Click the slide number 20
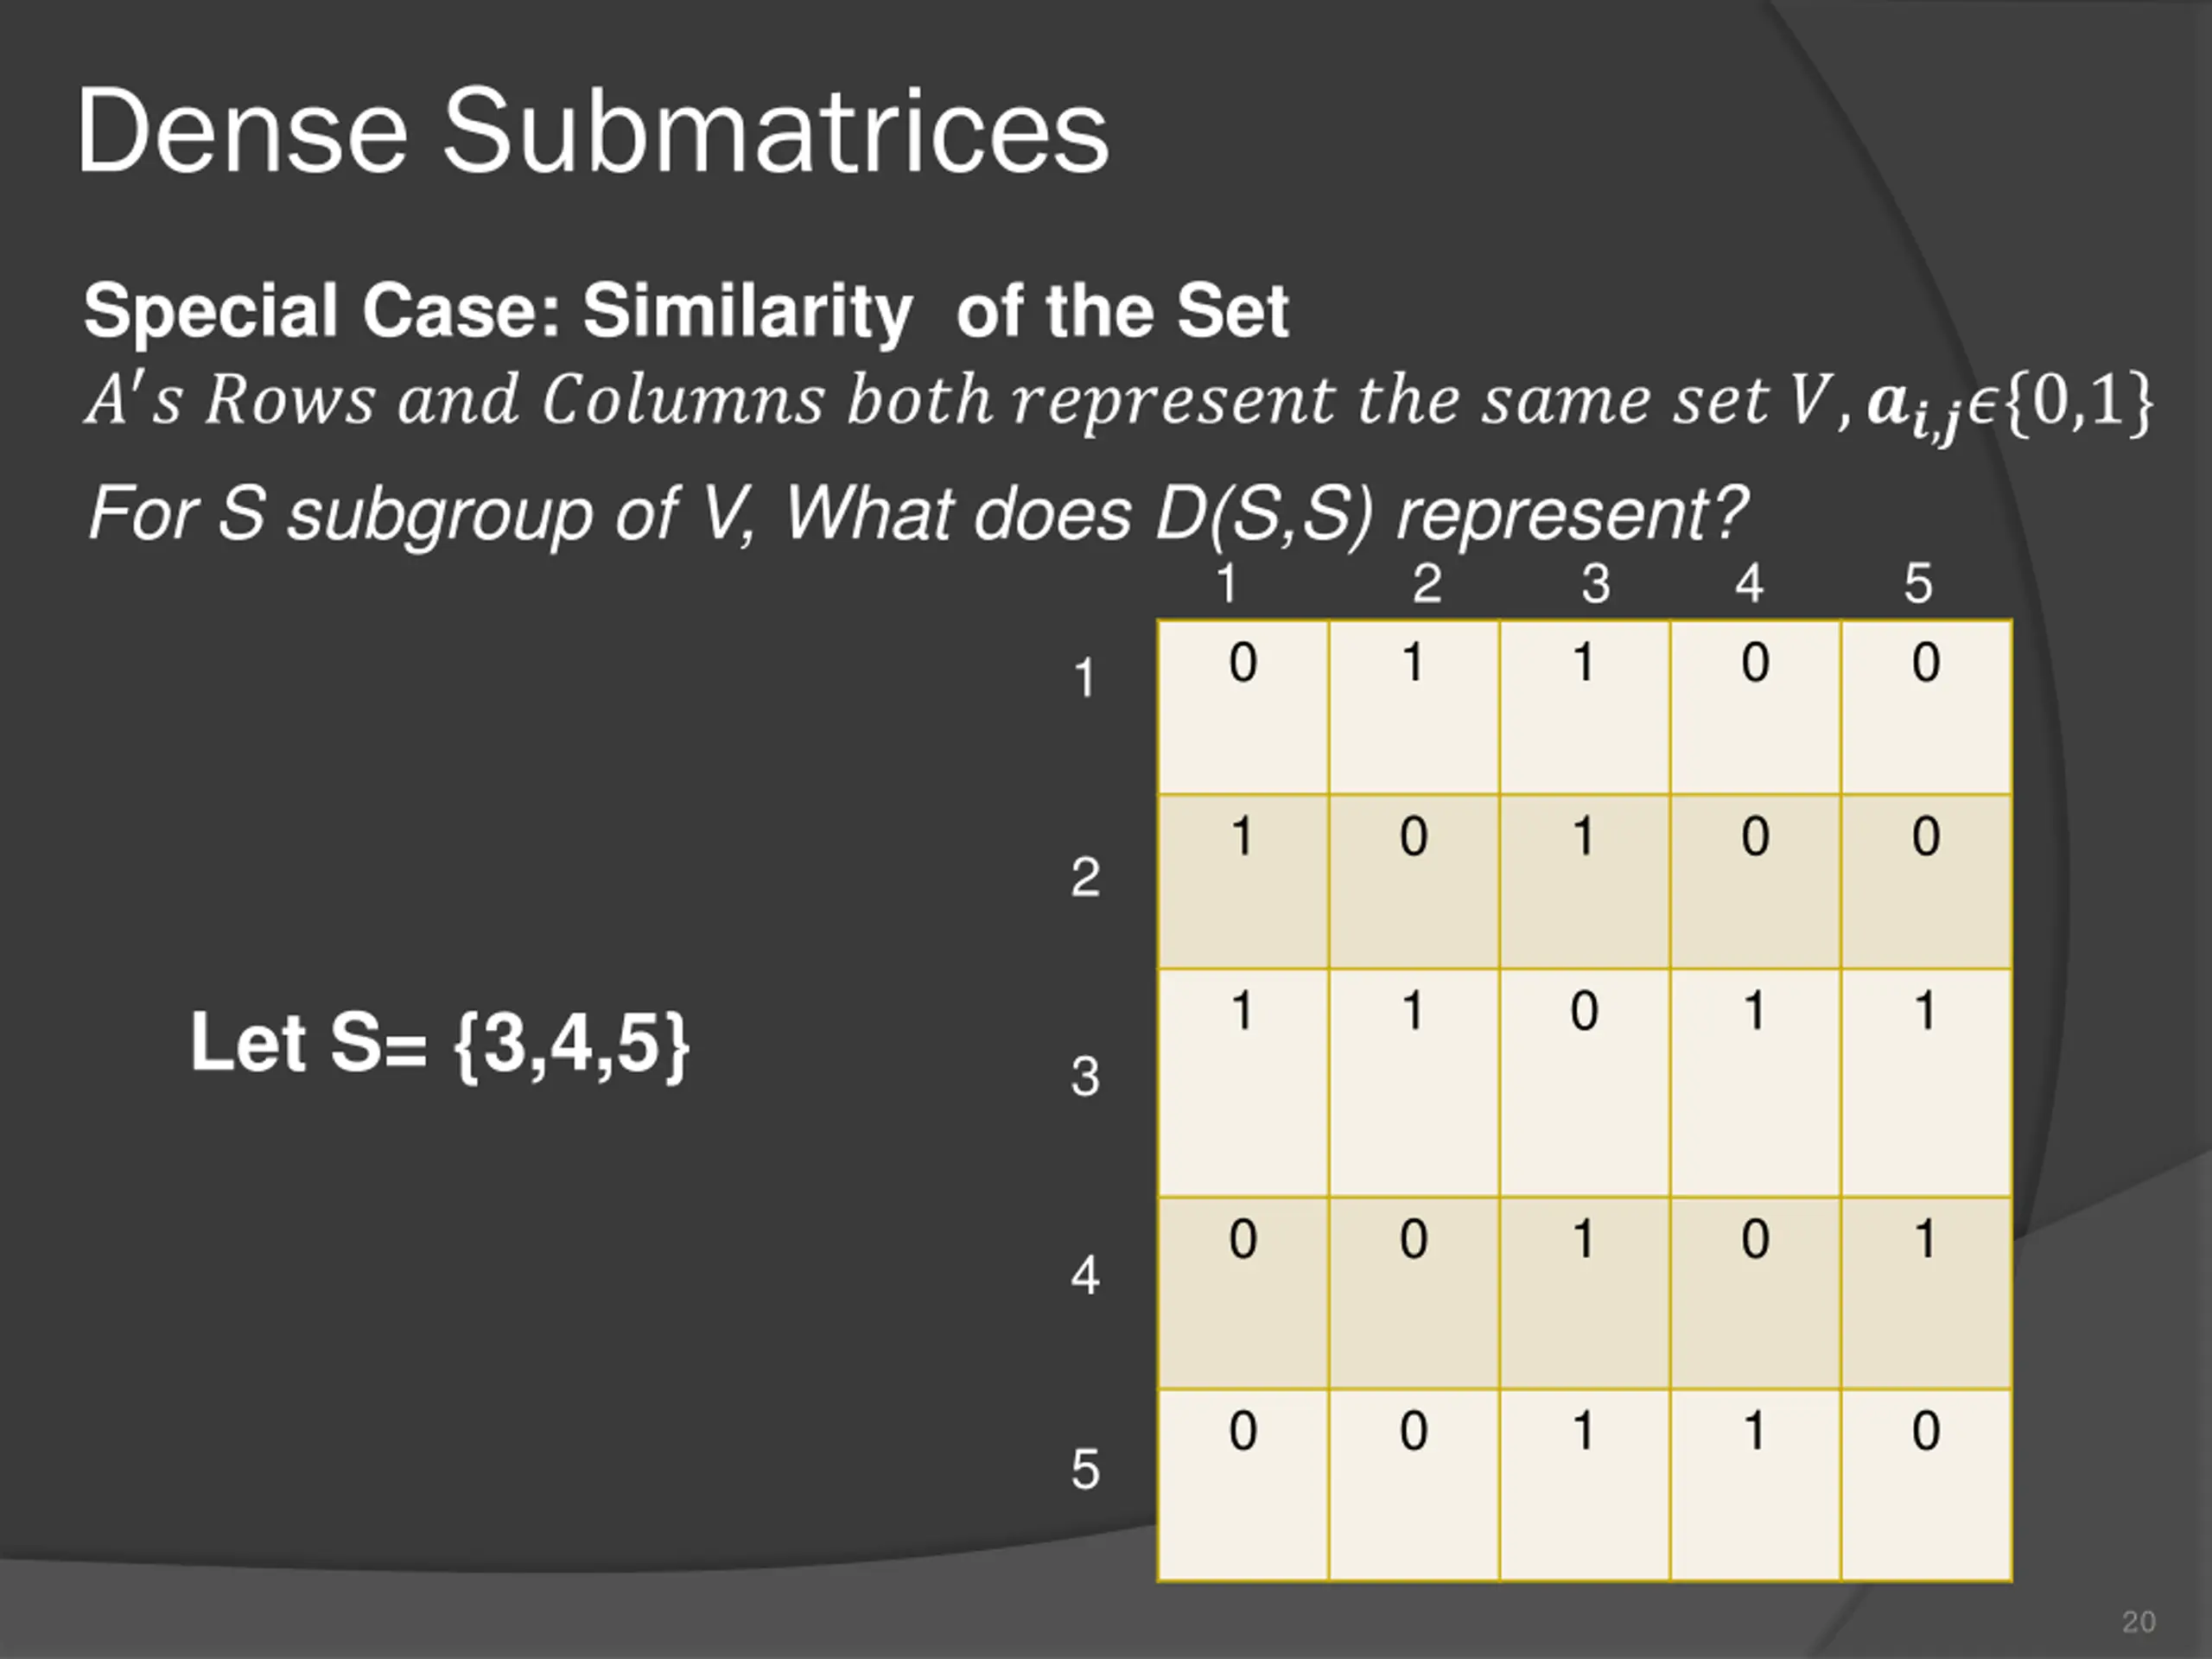This screenshot has width=2212, height=1659. [2138, 1621]
